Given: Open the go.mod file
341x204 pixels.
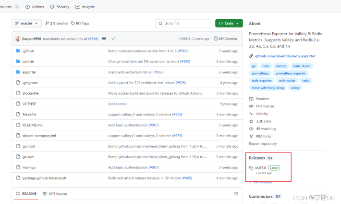Looking at the screenshot, I should (29, 146).
